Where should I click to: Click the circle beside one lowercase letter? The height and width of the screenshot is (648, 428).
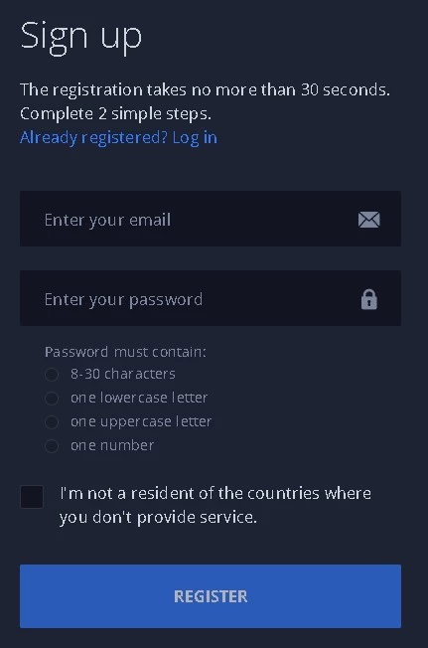[x=52, y=399]
